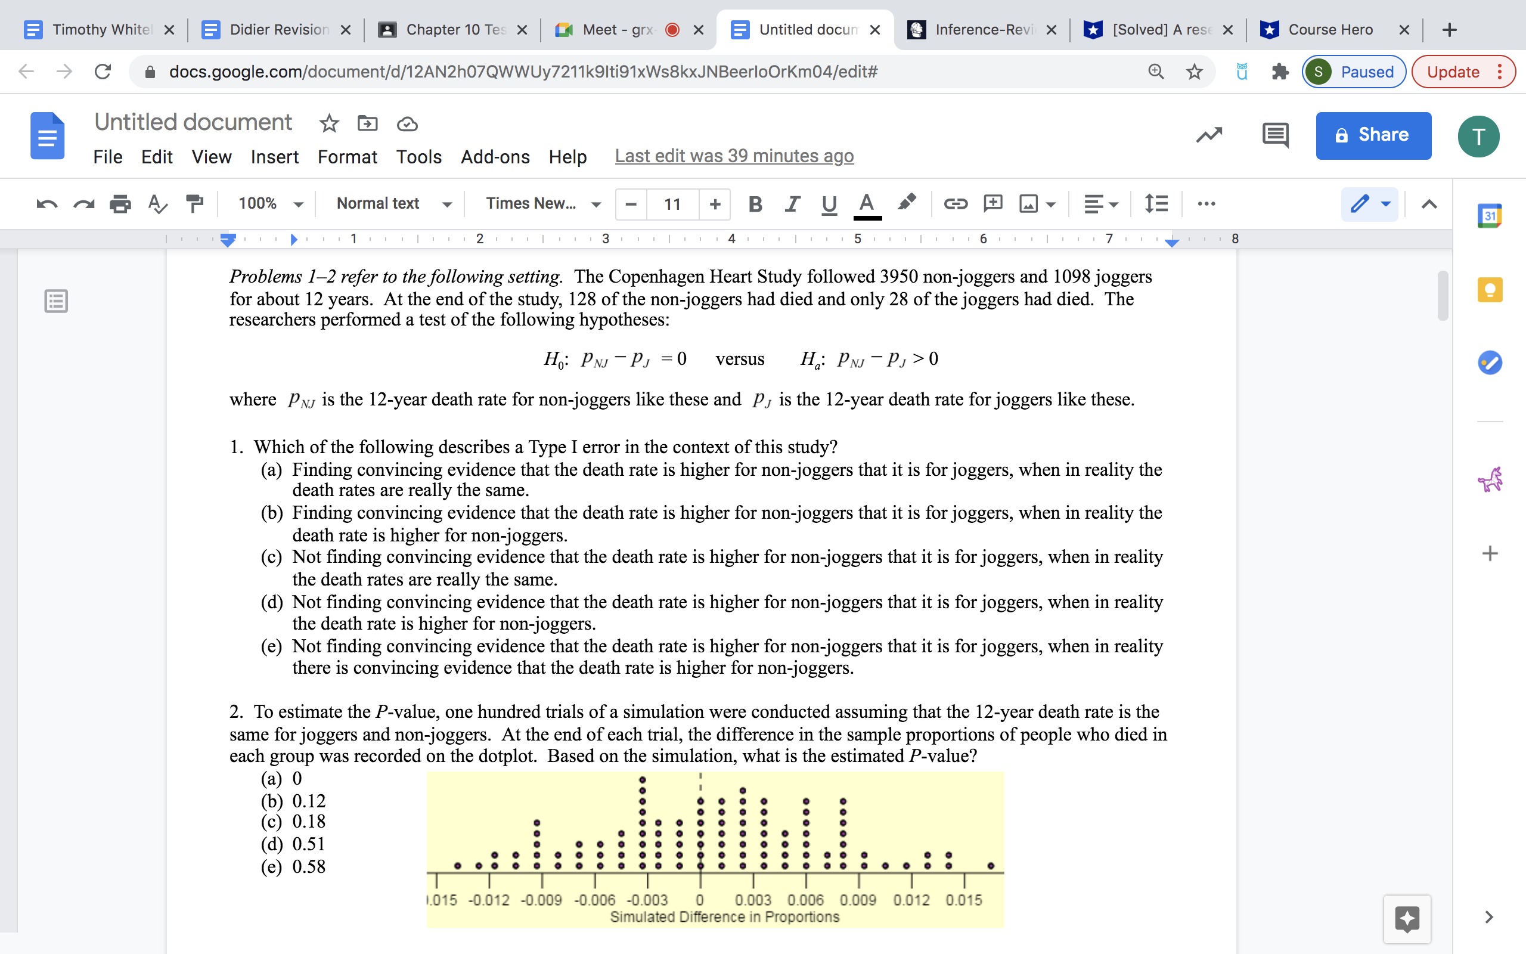The width and height of the screenshot is (1526, 954).
Task: Toggle the suggesting edit mode icon
Action: 1370,205
